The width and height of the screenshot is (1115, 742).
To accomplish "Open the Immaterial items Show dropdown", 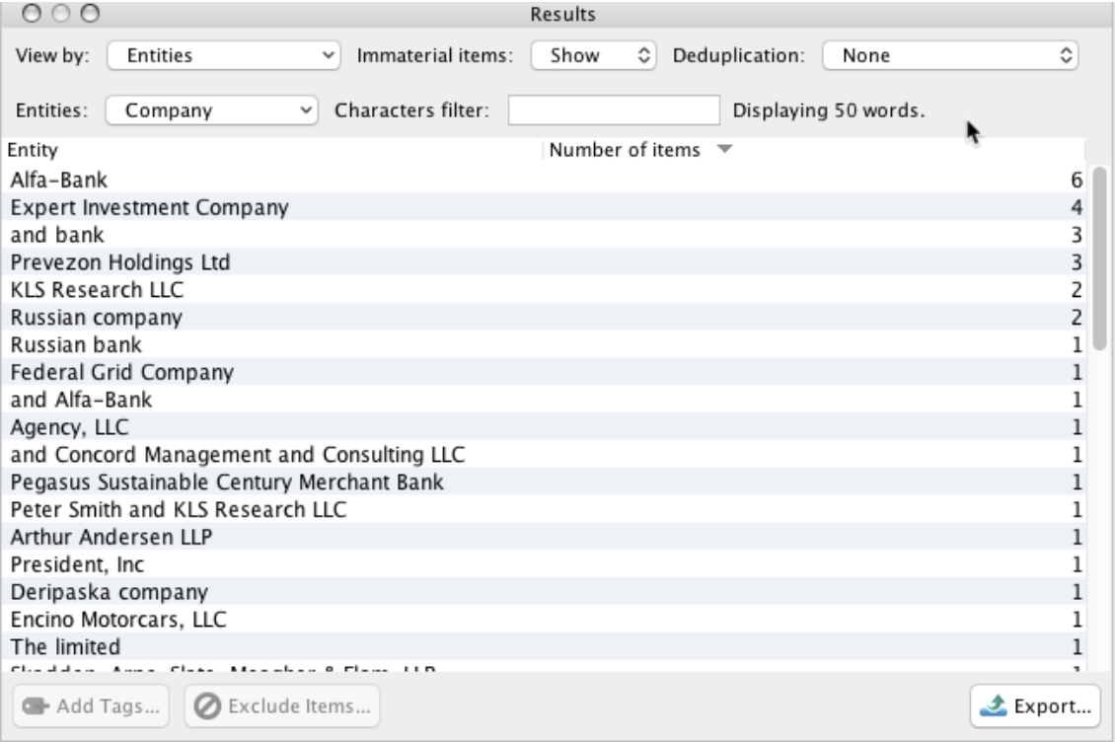I will [593, 55].
